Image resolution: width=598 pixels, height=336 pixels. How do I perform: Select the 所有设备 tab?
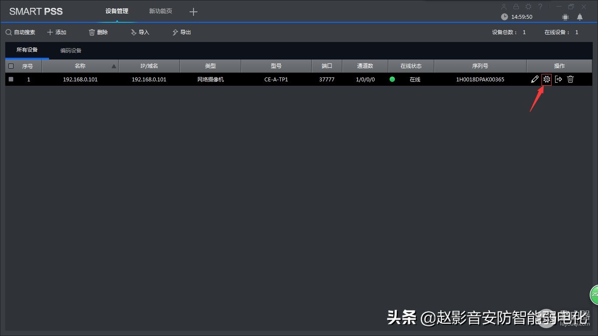coord(27,50)
